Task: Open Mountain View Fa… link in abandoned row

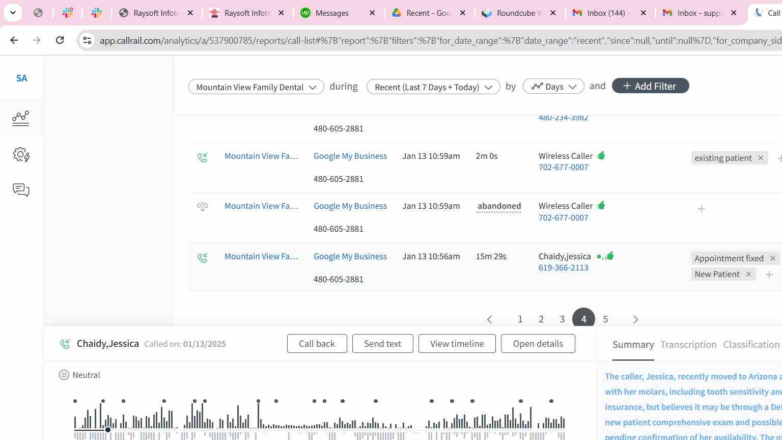Action: (x=261, y=206)
